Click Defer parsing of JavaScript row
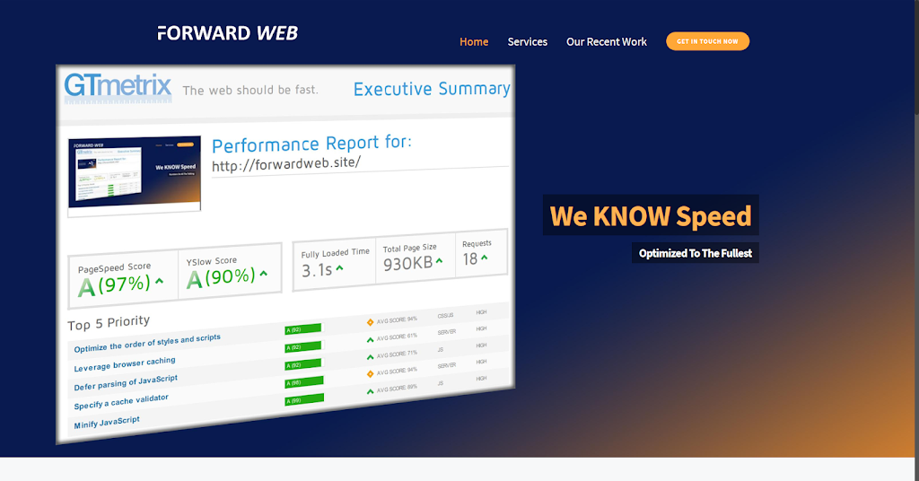The height and width of the screenshot is (481, 919). (126, 383)
